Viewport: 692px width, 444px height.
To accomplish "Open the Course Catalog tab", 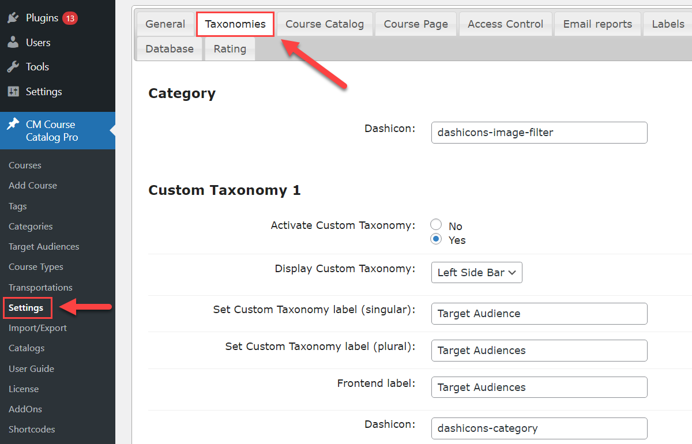I will 325,24.
